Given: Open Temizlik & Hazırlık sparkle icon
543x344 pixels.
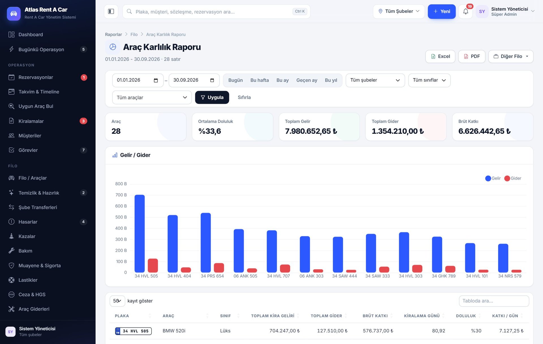Looking at the screenshot, I should (x=11, y=193).
